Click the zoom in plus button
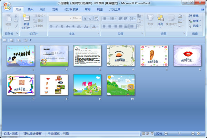The image size is (207, 138). (x=193, y=134)
